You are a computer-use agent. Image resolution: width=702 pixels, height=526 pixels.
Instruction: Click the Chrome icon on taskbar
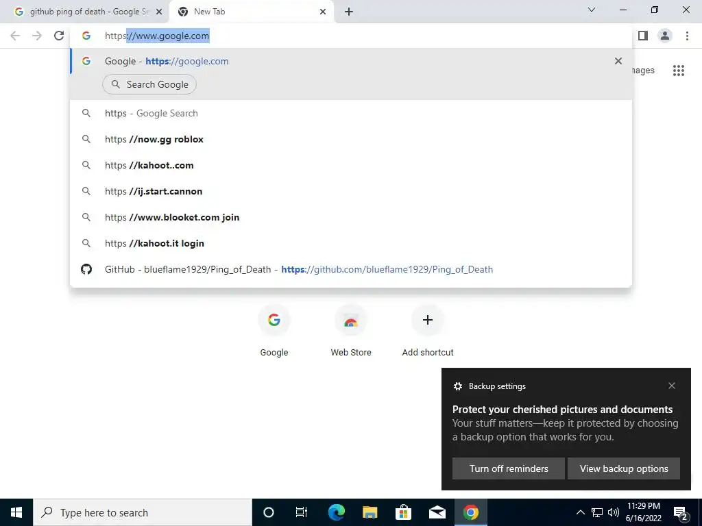470,512
